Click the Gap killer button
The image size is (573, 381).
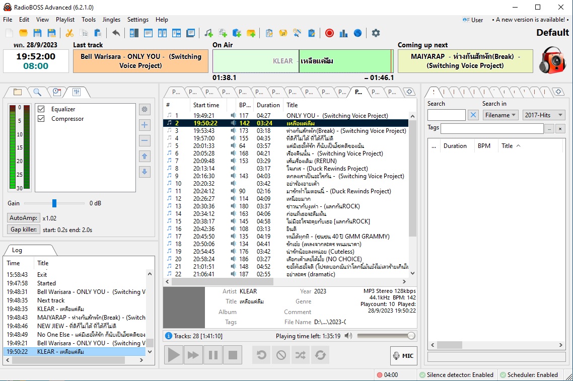(x=23, y=230)
